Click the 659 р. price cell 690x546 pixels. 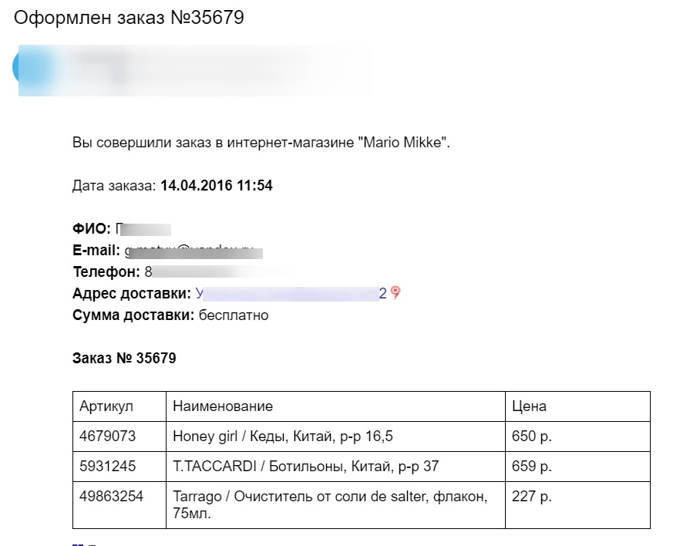tap(531, 467)
